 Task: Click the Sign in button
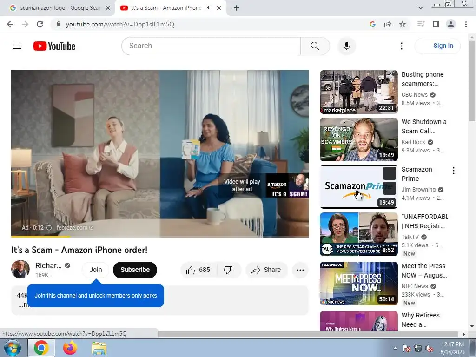tap(438, 46)
